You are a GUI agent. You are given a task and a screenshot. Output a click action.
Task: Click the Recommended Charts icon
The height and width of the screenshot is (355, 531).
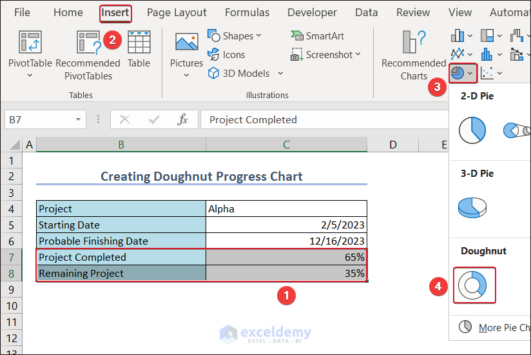click(x=414, y=43)
